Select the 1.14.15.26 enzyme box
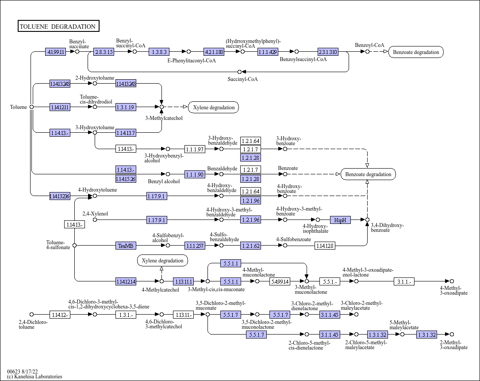The image size is (480, 381). pyautogui.click(x=126, y=179)
